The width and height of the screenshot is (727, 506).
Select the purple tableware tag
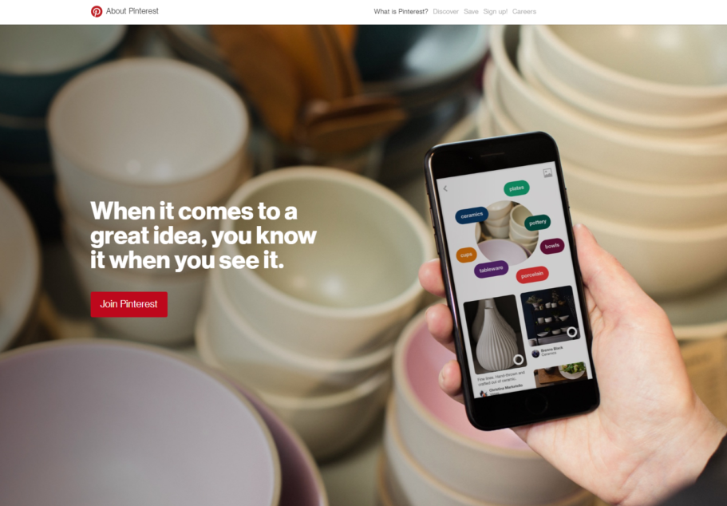491,270
